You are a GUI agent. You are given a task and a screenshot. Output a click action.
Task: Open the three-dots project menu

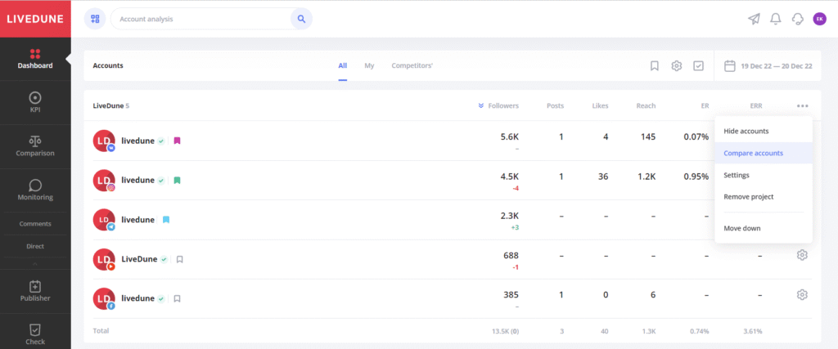(802, 105)
